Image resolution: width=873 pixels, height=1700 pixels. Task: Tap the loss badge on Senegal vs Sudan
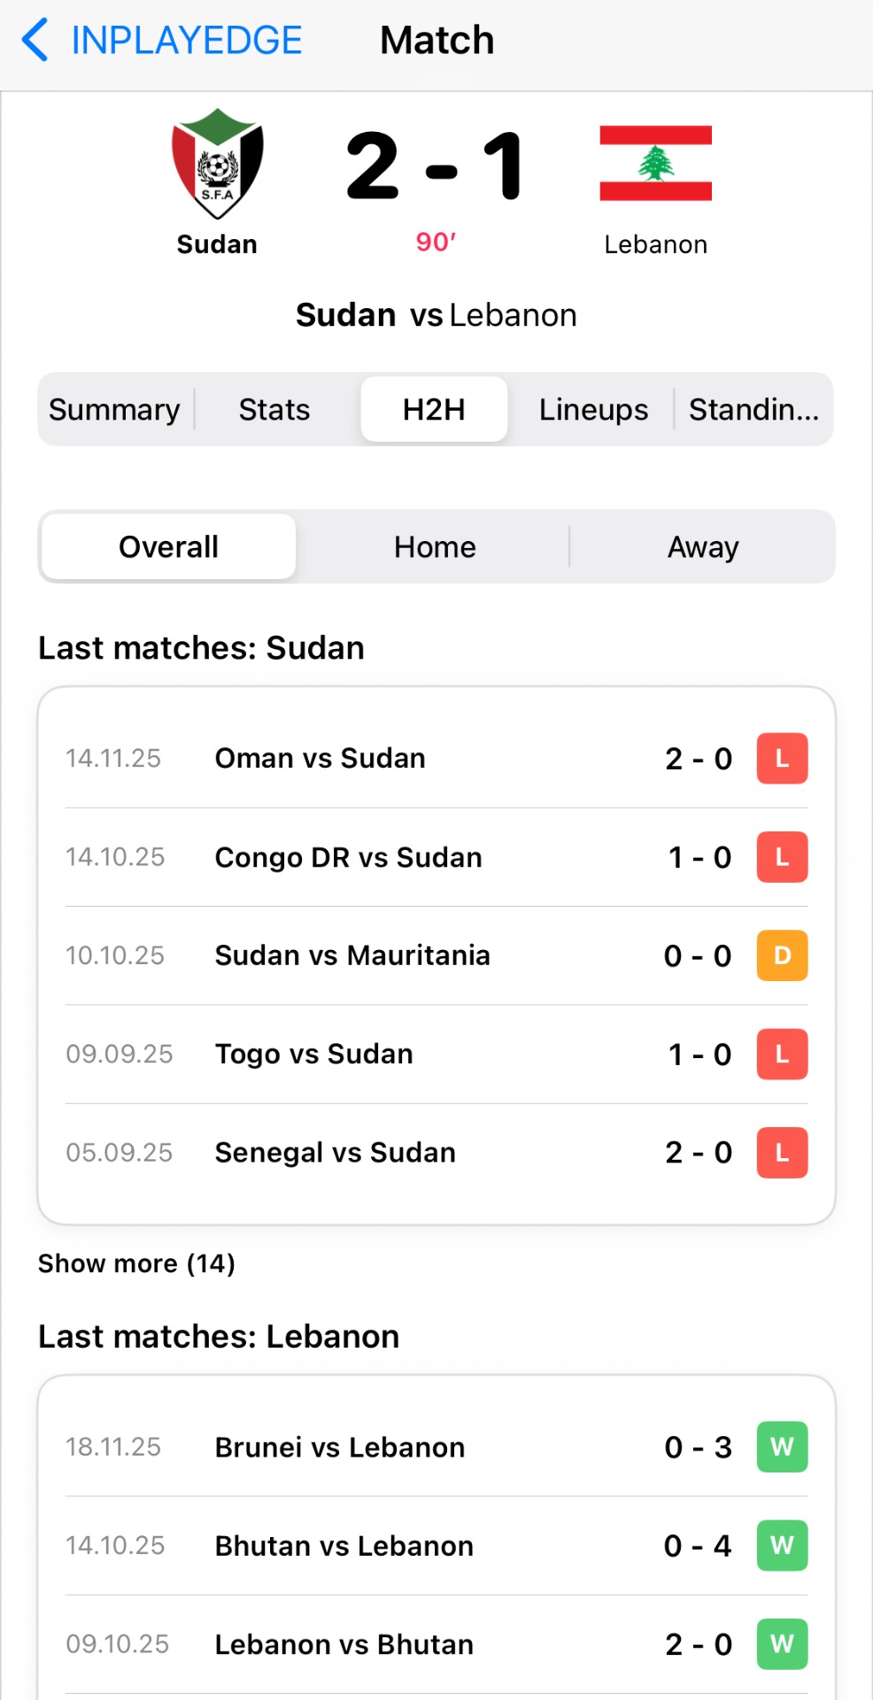(782, 1153)
